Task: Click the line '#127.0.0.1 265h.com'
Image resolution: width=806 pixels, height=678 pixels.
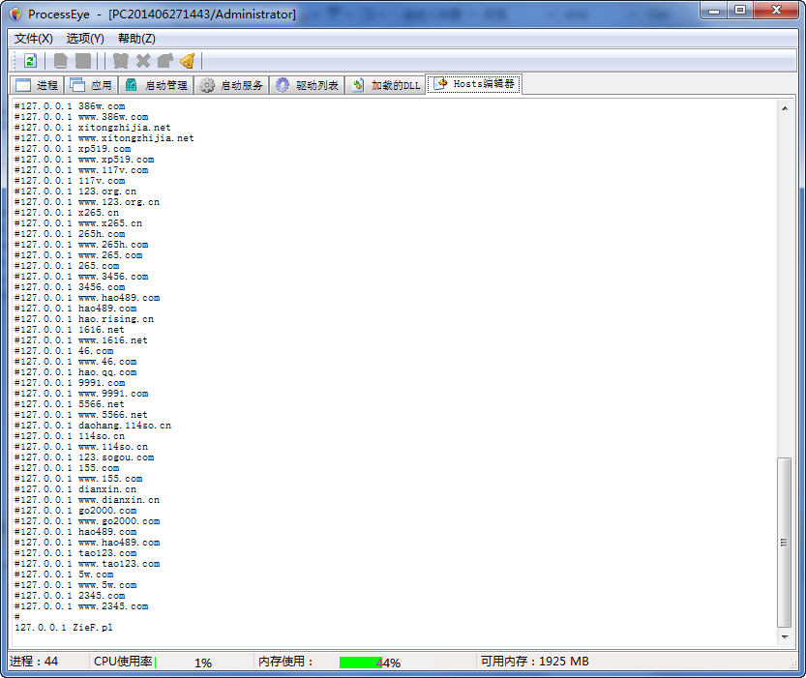Action: click(70, 234)
